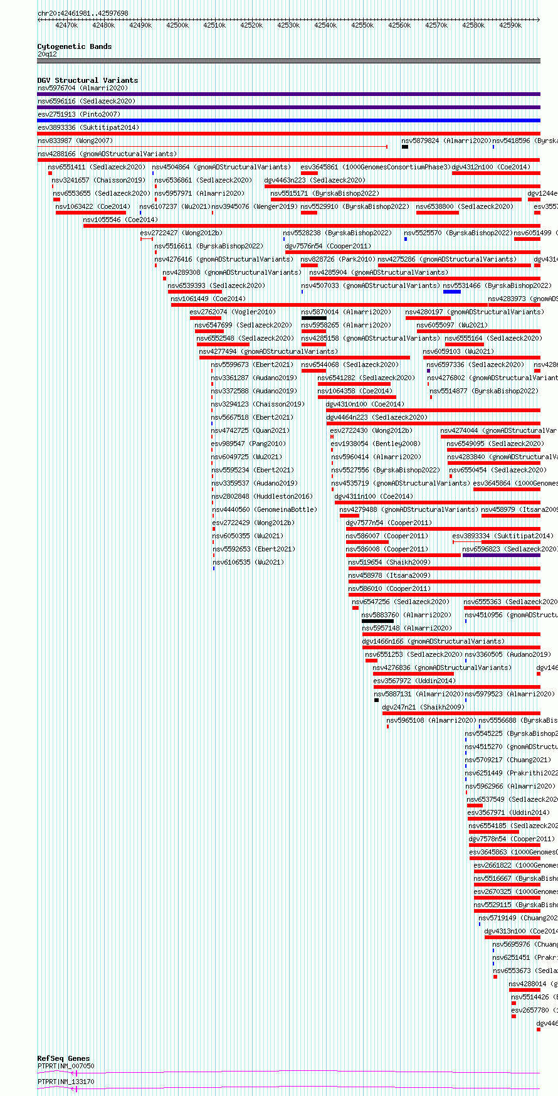The width and height of the screenshot is (558, 1096).
Task: Open the nsv6541282 (Sedlazeck2020) label
Action: click(x=366, y=378)
